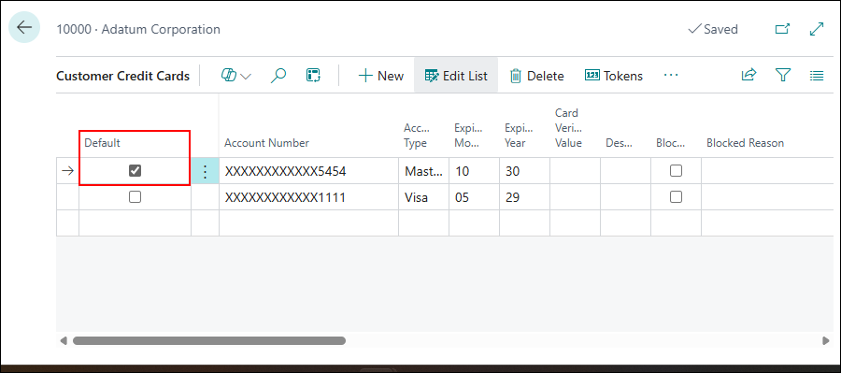Check Default for card ending 1111

click(x=135, y=197)
